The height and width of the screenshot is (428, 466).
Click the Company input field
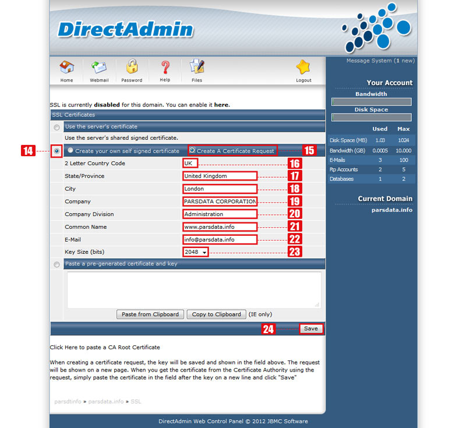tap(220, 201)
